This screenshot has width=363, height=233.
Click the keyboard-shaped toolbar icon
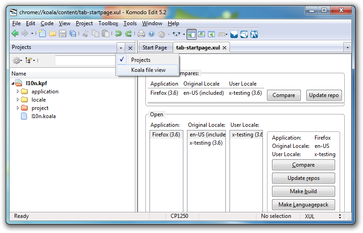click(221, 34)
